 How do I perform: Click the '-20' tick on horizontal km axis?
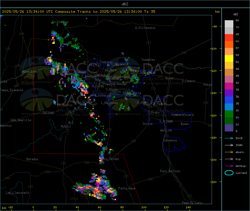[x=11, y=207]
